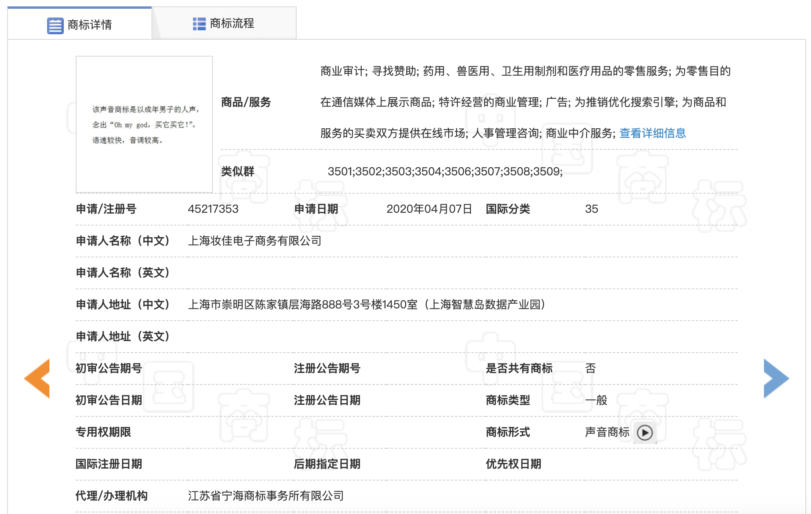Image resolution: width=811 pixels, height=514 pixels.
Task: Click the 声音商标 form text
Action: coord(607,432)
